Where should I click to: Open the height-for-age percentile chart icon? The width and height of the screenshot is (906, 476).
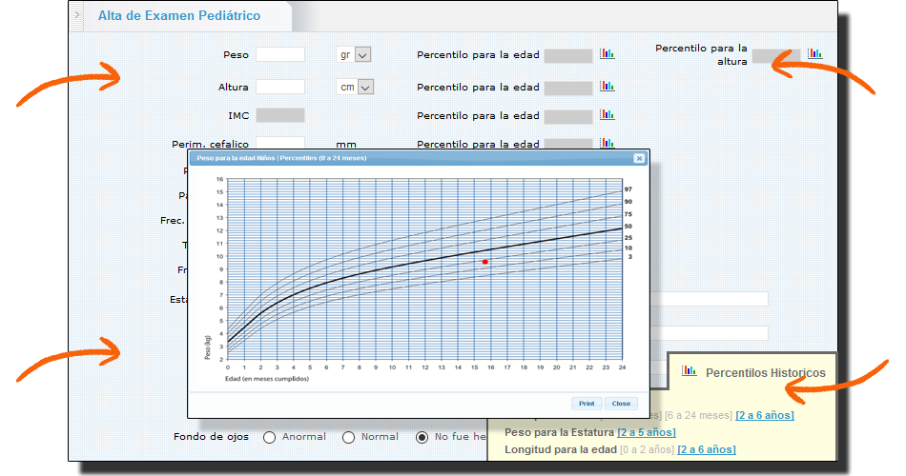[607, 86]
